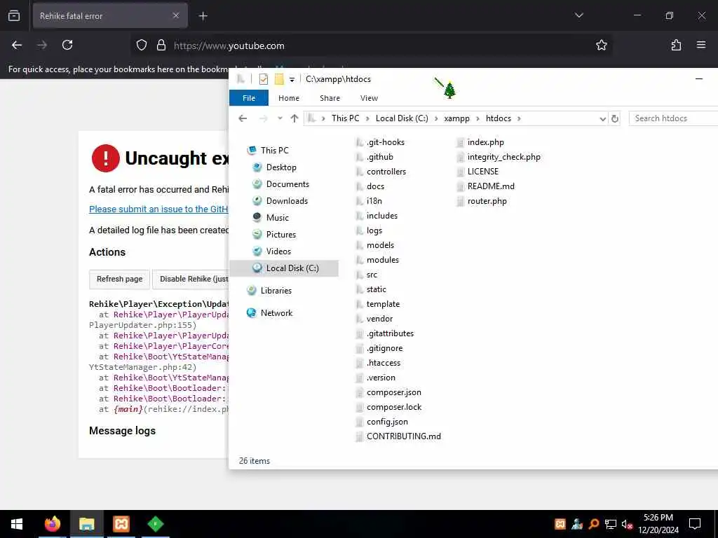This screenshot has width=718, height=538.
Task: Open the Home ribbon tab
Action: point(288,98)
